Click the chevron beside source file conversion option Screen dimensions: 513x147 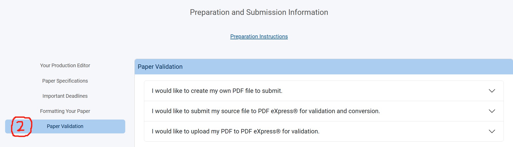click(x=492, y=111)
